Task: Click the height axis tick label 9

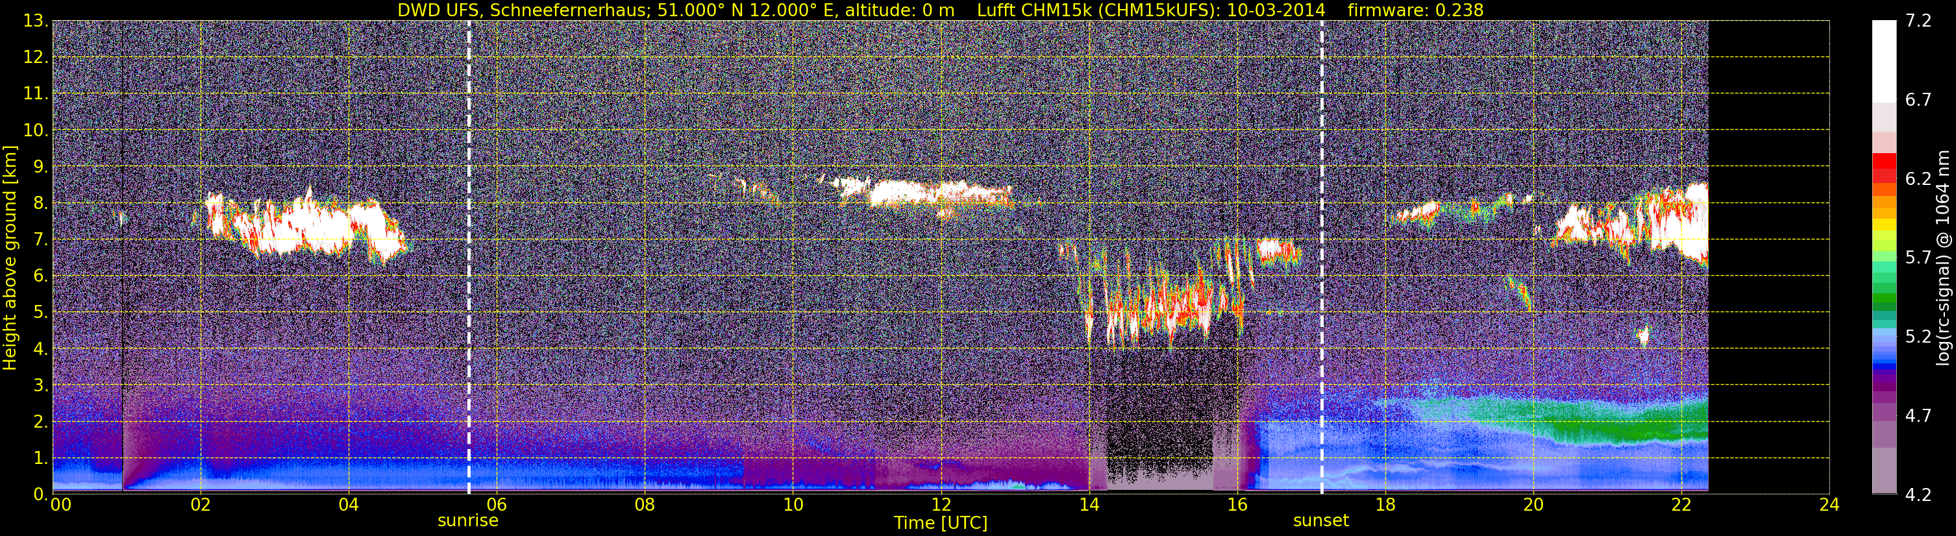Action: pyautogui.click(x=40, y=167)
